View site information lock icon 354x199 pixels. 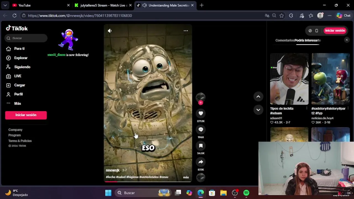click(x=24, y=16)
